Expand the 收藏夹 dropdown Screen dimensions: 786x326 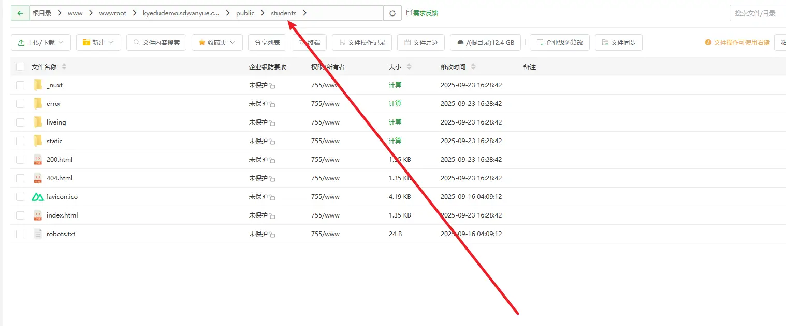[x=217, y=42]
